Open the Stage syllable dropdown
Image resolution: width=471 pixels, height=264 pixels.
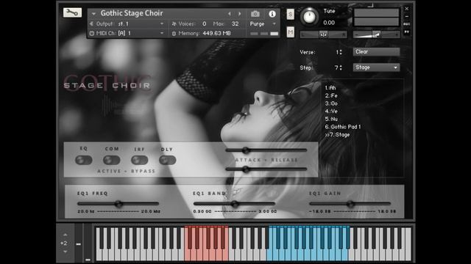pyautogui.click(x=376, y=67)
